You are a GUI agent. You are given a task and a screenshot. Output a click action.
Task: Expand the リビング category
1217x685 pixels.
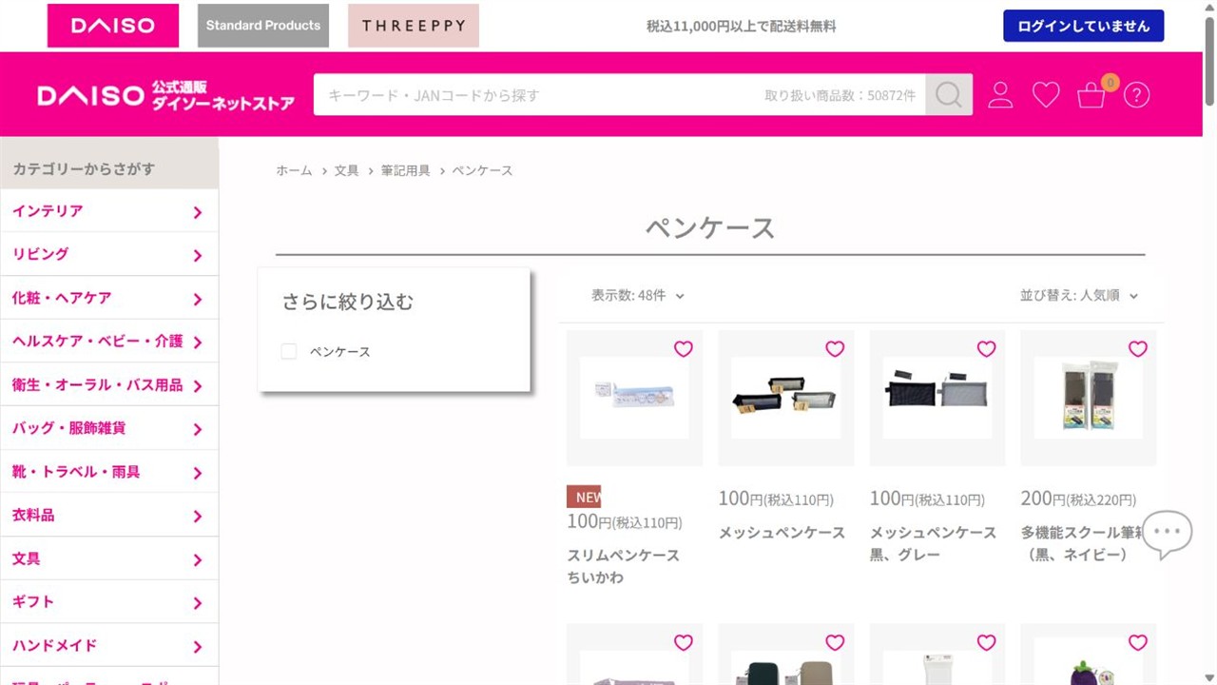[x=109, y=255]
